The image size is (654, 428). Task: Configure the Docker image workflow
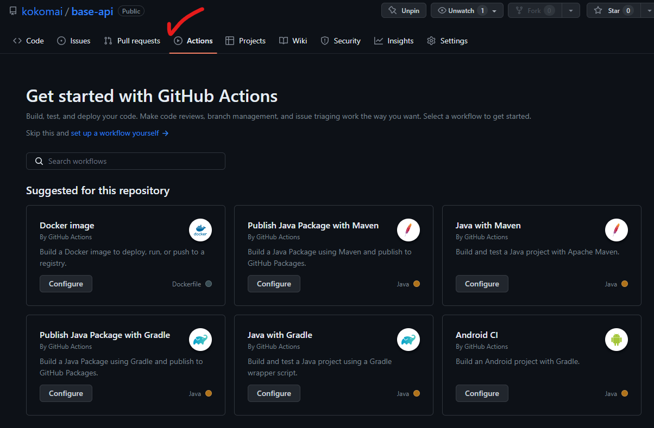(66, 284)
